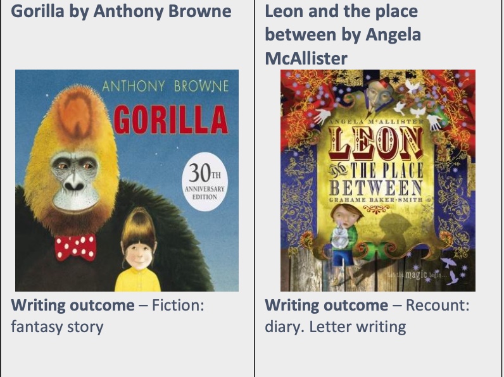Select the red GORILLA title on the cover
504x377 pixels.
pos(171,120)
